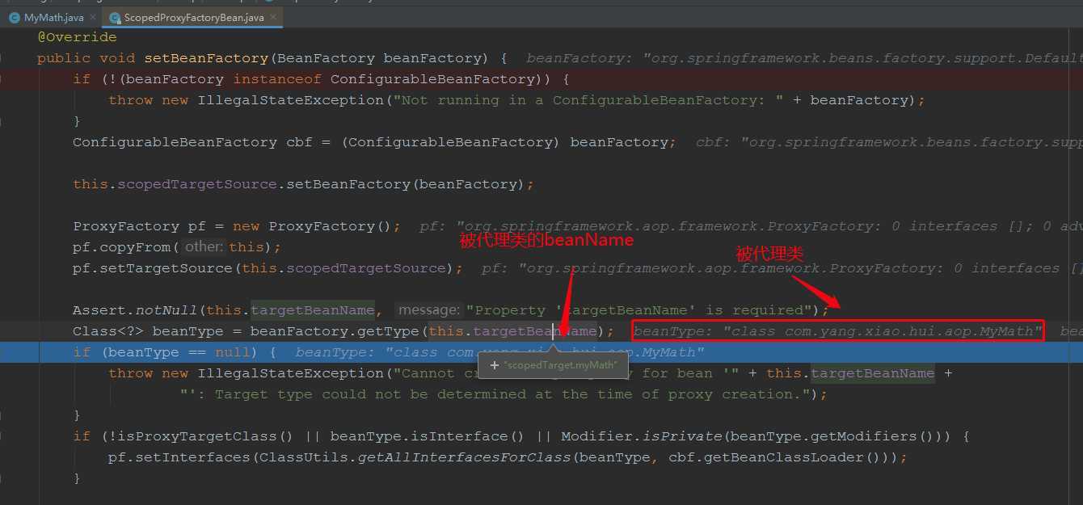The height and width of the screenshot is (505, 1083).
Task: Click the "other:" parameter hint
Action: tap(204, 247)
